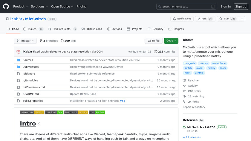View the 209 tags list
The height and width of the screenshot is (141, 251).
pos(68,41)
